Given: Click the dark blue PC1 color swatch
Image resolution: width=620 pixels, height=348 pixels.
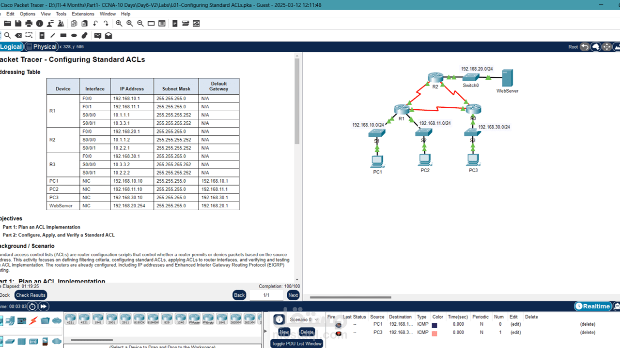Looking at the screenshot, I should [434, 325].
